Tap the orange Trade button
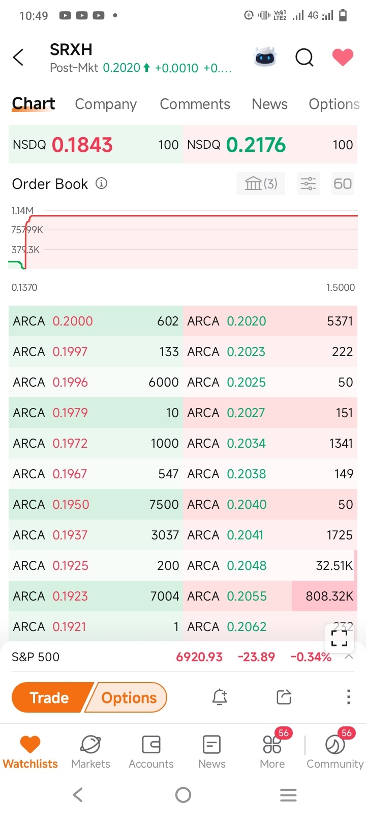The image size is (366, 815). pos(50,697)
